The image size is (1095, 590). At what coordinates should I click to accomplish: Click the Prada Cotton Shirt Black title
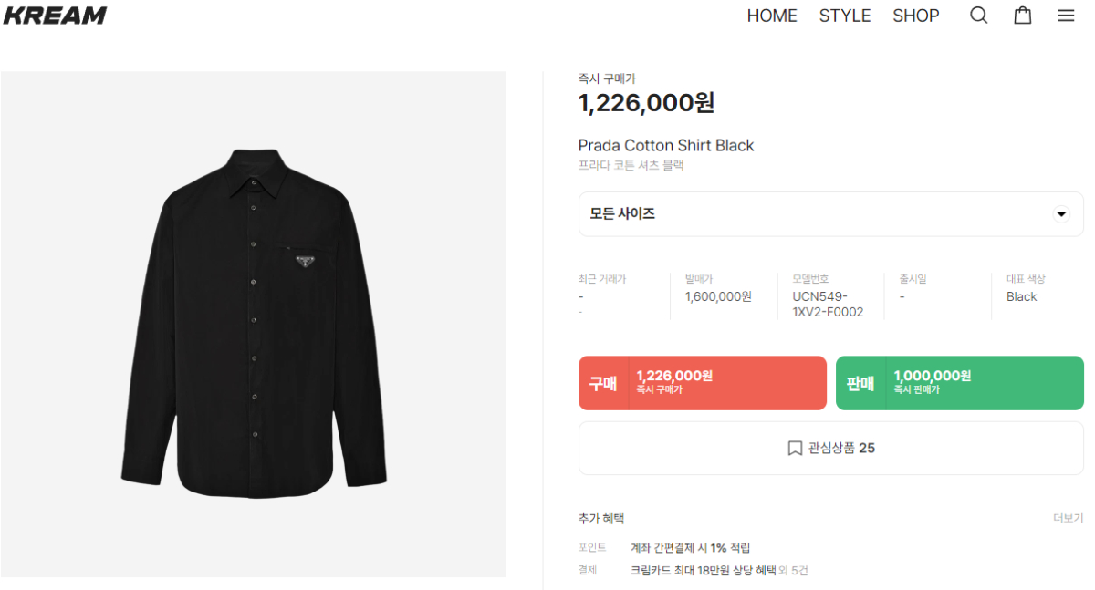click(666, 146)
